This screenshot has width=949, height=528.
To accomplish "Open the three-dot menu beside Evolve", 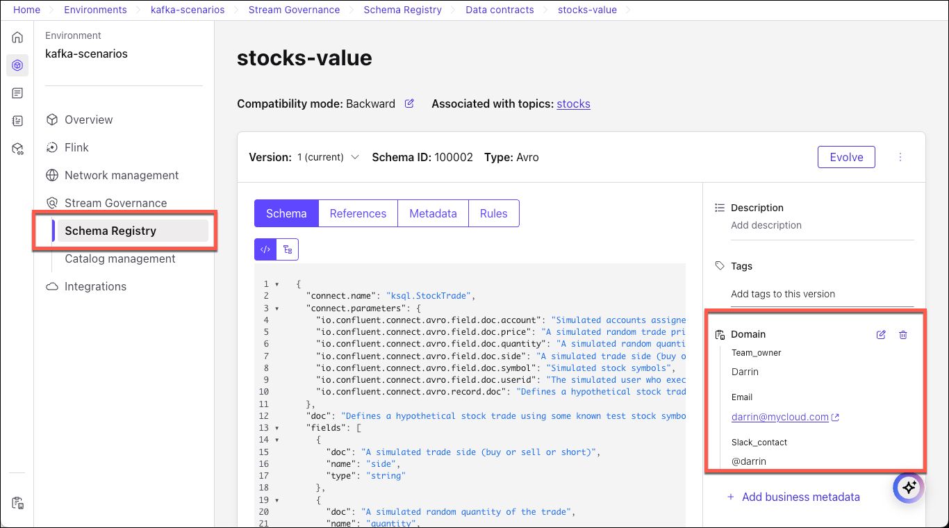I will (x=900, y=157).
